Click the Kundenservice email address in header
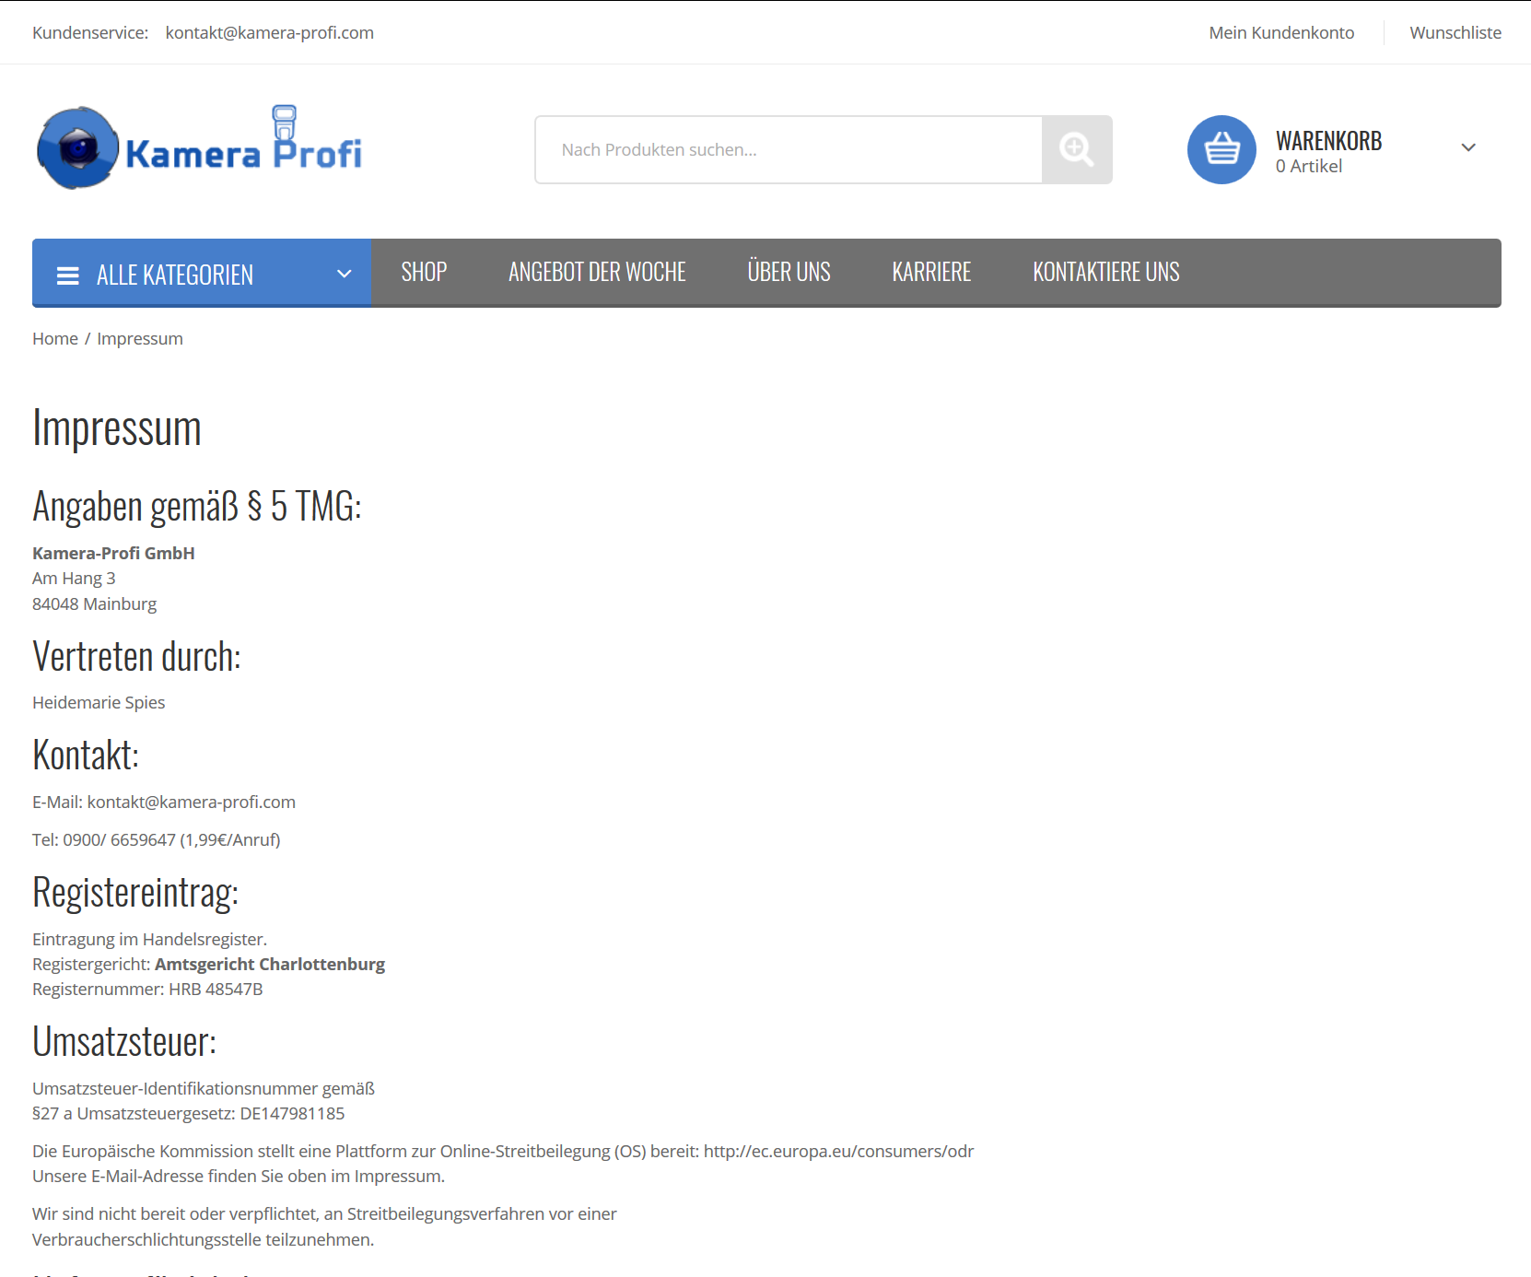Viewport: 1531px width, 1277px height. pyautogui.click(x=269, y=33)
